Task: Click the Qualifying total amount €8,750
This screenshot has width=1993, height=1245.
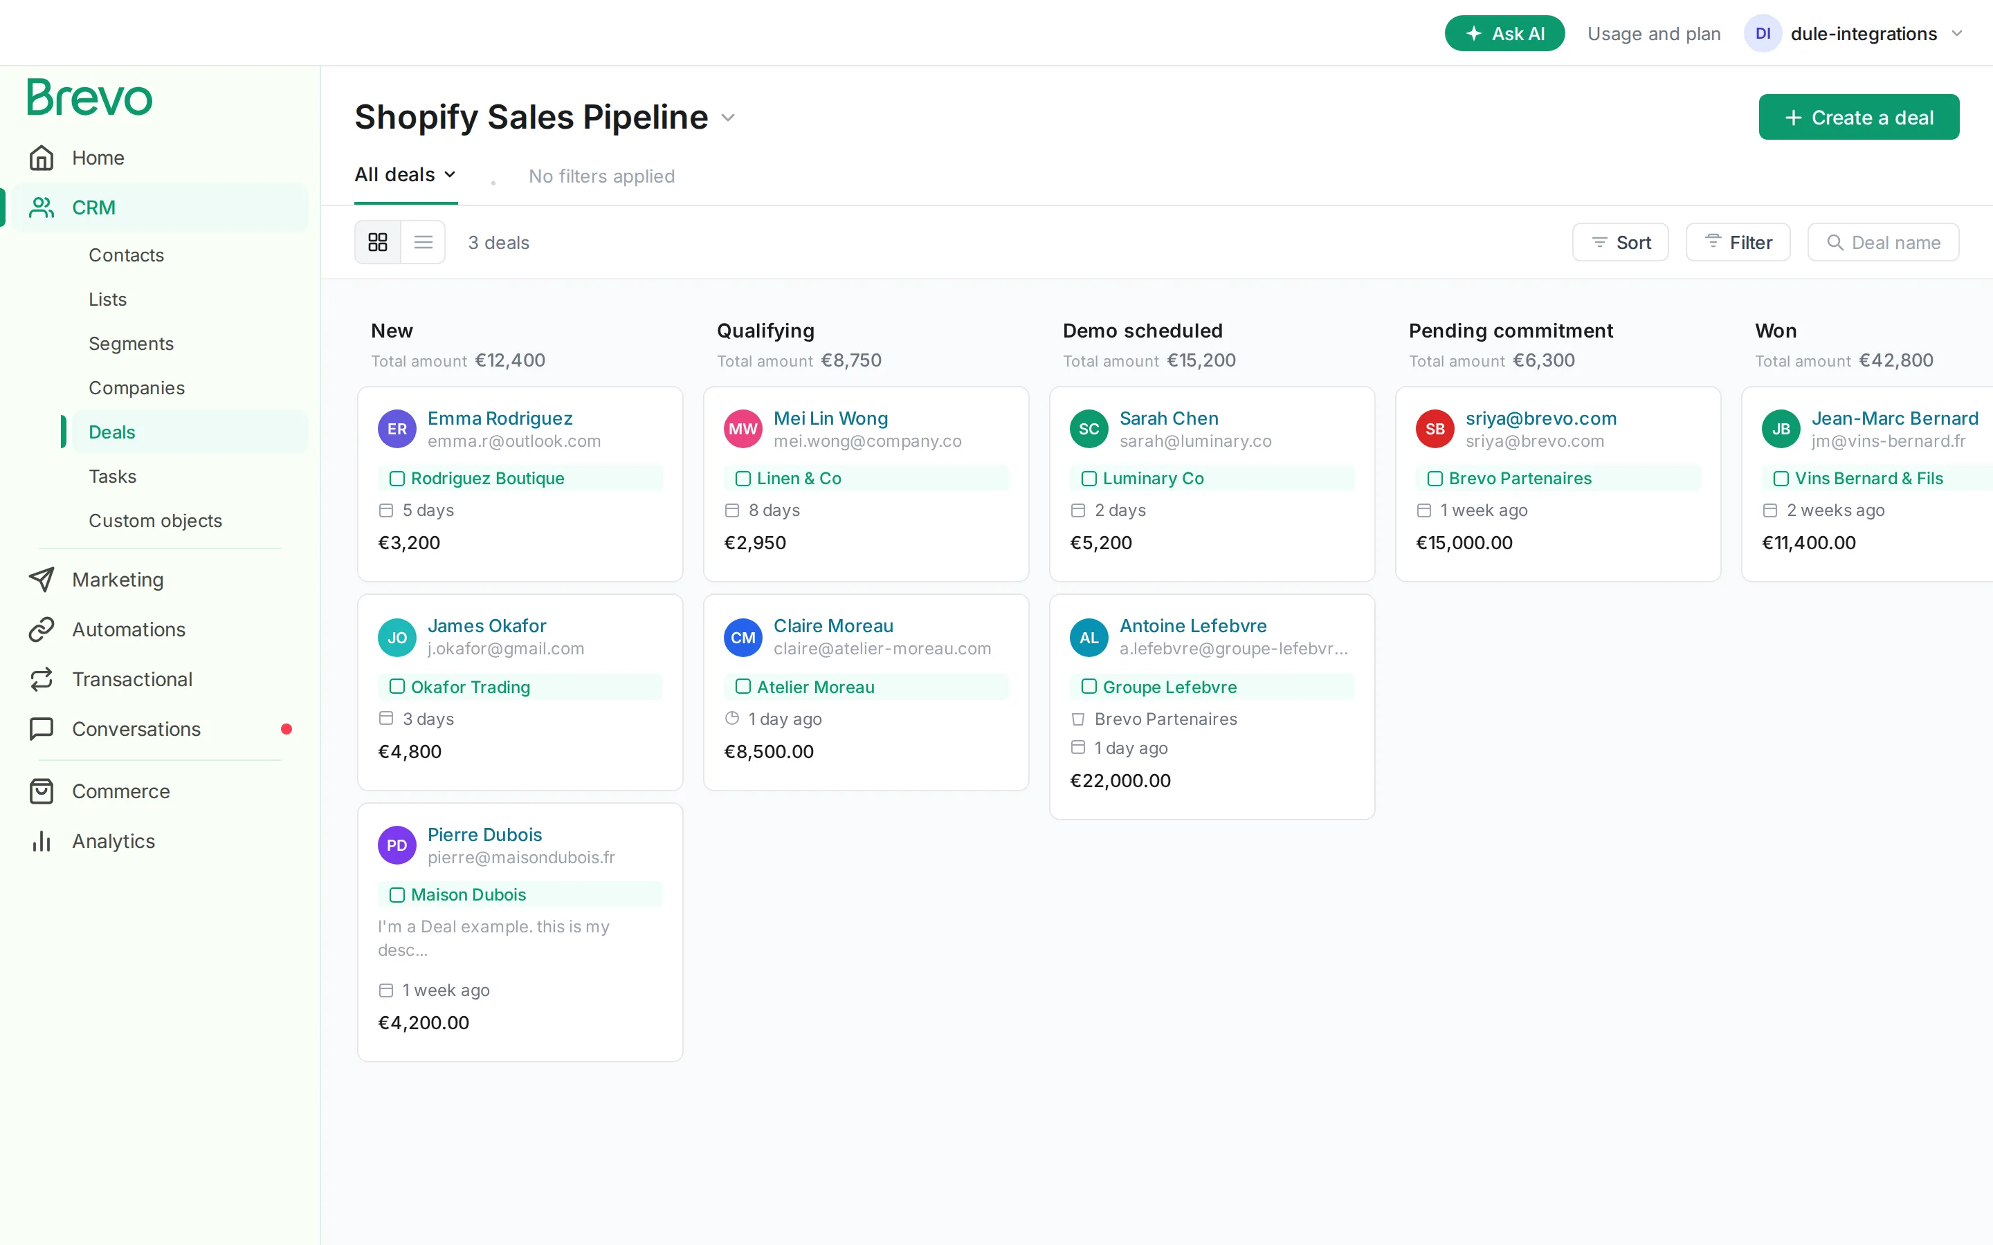Action: (x=850, y=360)
